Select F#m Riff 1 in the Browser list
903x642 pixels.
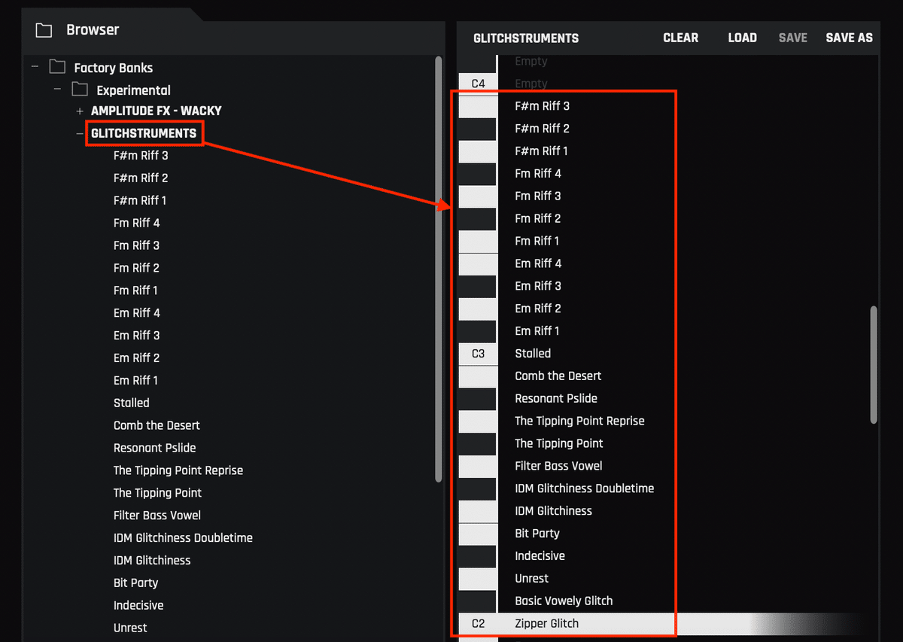tap(140, 201)
